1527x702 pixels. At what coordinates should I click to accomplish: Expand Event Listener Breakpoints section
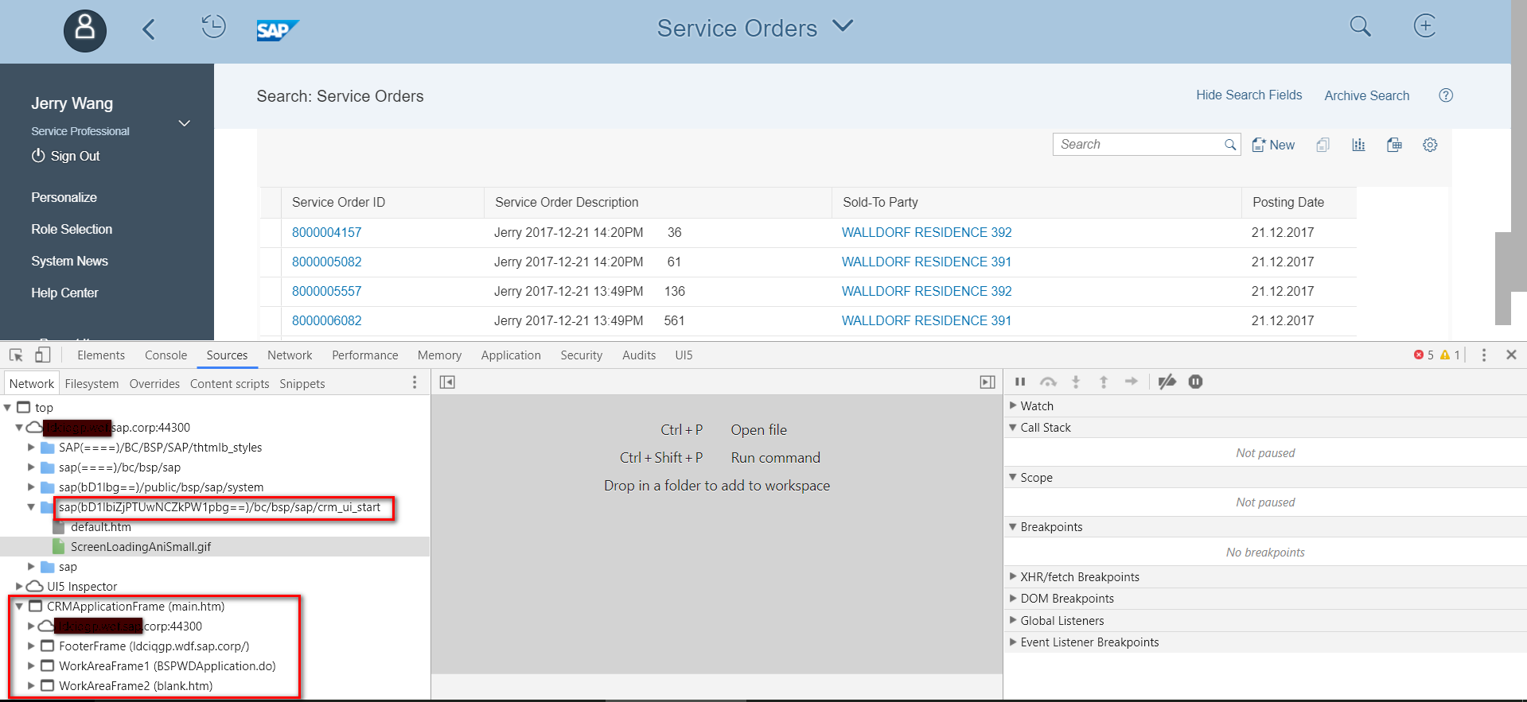tap(1013, 642)
